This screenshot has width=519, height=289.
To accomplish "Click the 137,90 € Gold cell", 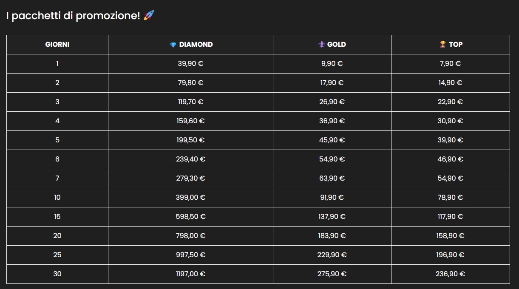I will [332, 217].
